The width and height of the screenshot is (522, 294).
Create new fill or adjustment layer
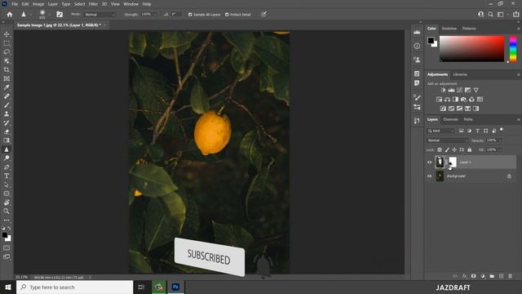tap(483, 276)
